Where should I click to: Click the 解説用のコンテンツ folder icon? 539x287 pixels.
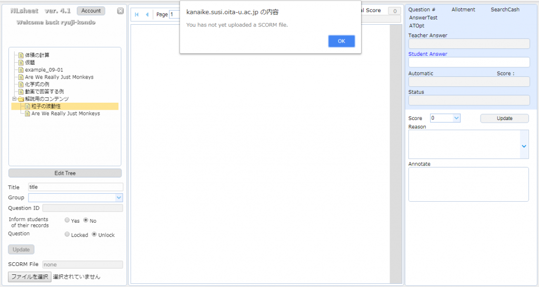pyautogui.click(x=21, y=99)
